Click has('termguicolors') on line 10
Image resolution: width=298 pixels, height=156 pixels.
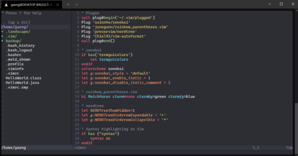[110, 55]
